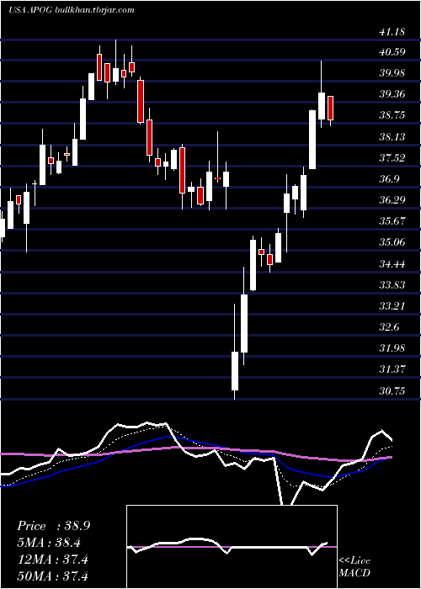421x589 pixels.
Task: Click the 39.36 price axis label
Action: [392, 94]
